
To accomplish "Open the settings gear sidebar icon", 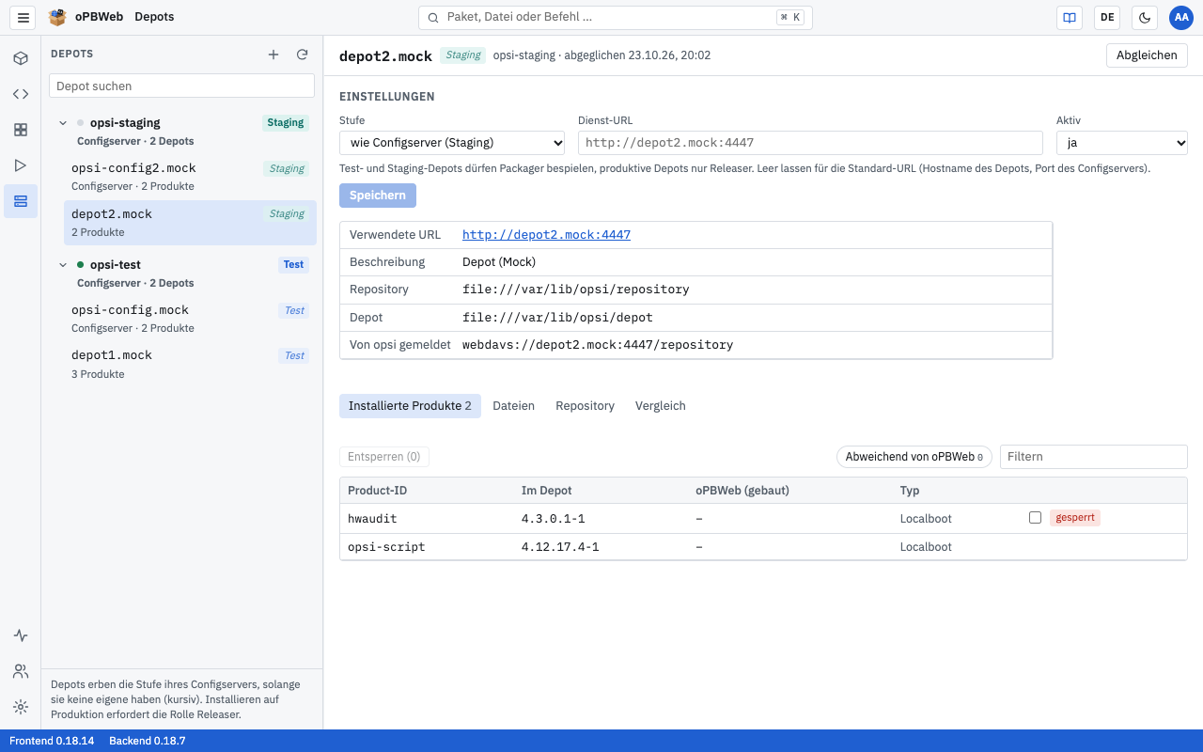I will tap(21, 707).
